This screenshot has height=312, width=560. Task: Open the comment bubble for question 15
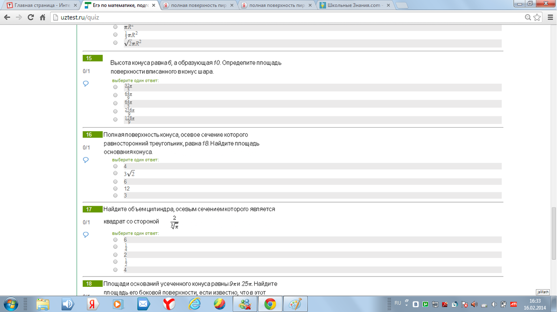86,84
